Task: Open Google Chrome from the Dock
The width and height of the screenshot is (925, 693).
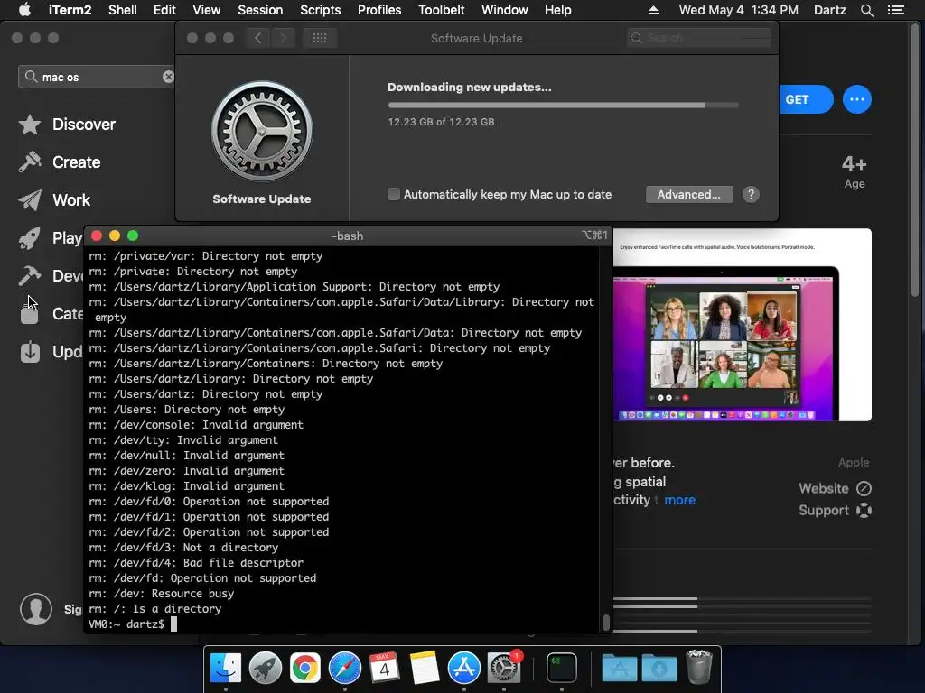Action: click(x=305, y=668)
